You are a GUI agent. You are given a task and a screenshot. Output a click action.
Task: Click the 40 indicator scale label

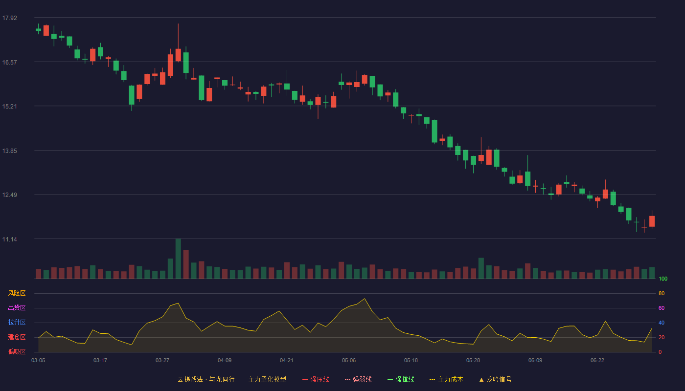click(662, 323)
